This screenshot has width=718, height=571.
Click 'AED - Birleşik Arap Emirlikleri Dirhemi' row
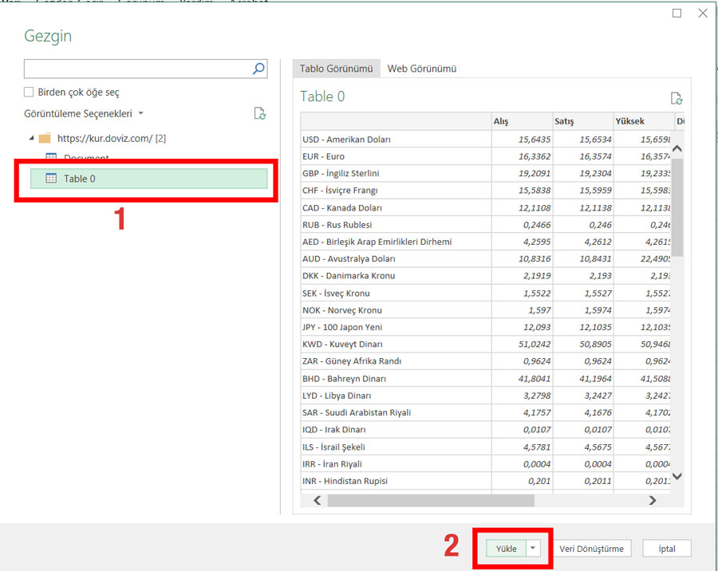[x=485, y=242]
